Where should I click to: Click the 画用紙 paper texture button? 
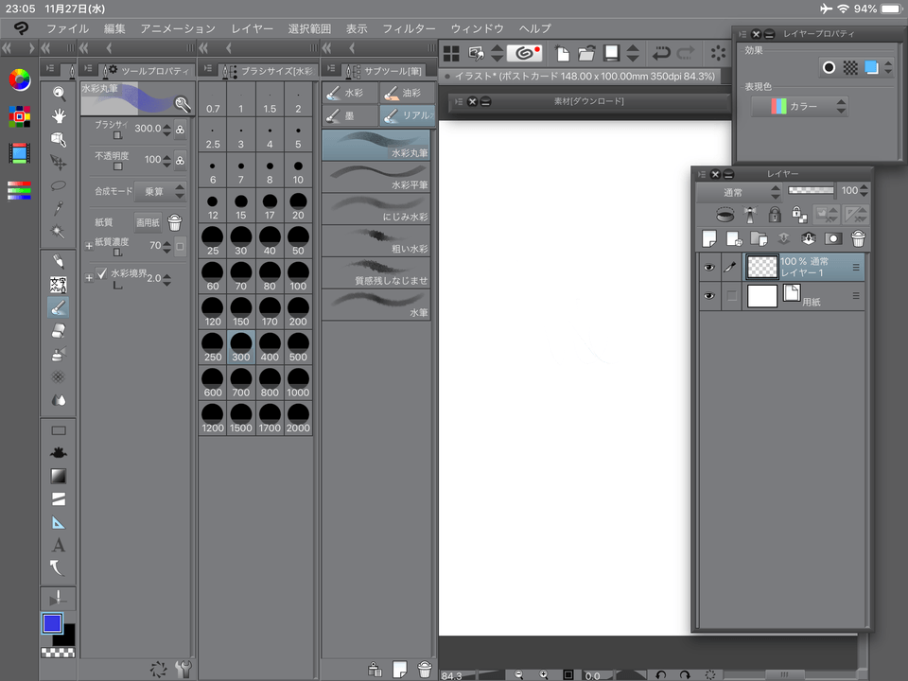pos(148,222)
